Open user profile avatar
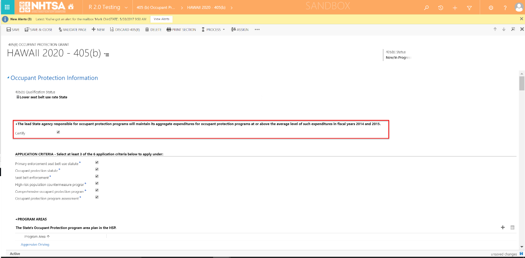Viewport: 525px width, 258px height. click(519, 8)
